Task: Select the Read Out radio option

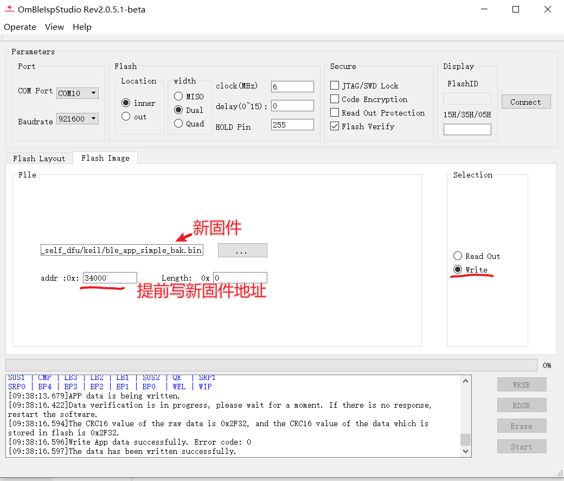Action: point(458,256)
